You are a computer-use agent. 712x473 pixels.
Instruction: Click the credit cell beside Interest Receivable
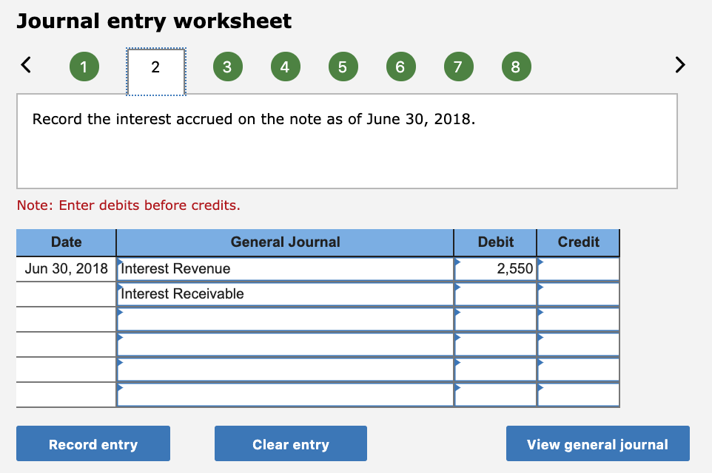577,293
